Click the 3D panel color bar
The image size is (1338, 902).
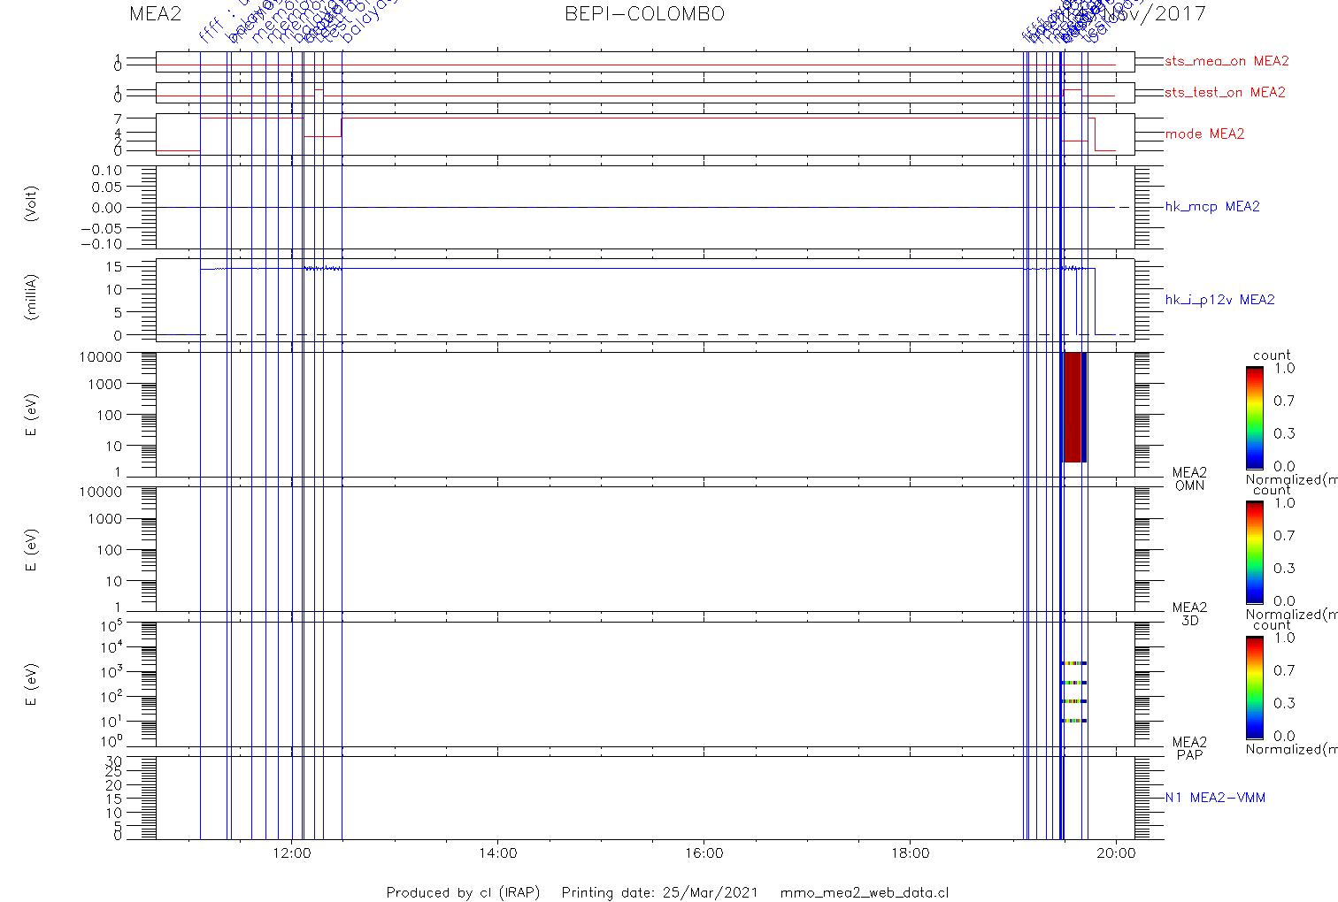tap(1254, 552)
